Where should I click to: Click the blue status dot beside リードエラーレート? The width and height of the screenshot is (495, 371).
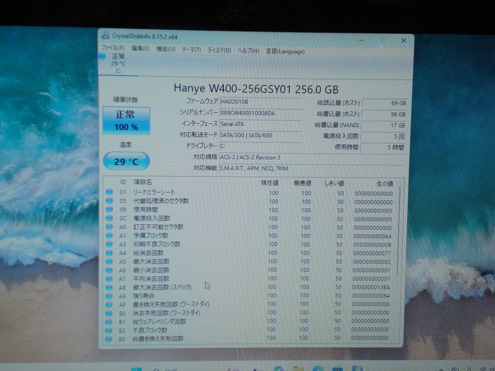coord(109,193)
